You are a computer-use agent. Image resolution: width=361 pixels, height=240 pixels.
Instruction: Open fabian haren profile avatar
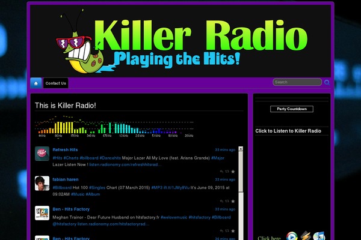click(x=42, y=183)
